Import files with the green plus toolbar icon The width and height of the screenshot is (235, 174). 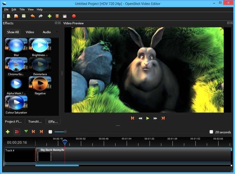pyautogui.click(x=49, y=16)
